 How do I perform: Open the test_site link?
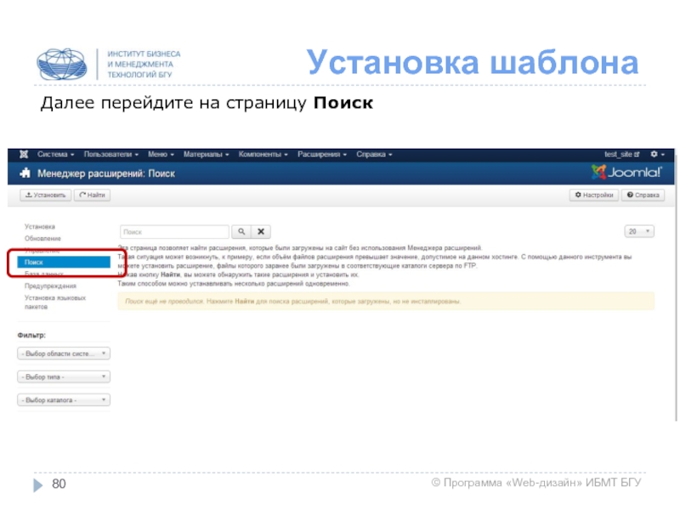tap(621, 155)
